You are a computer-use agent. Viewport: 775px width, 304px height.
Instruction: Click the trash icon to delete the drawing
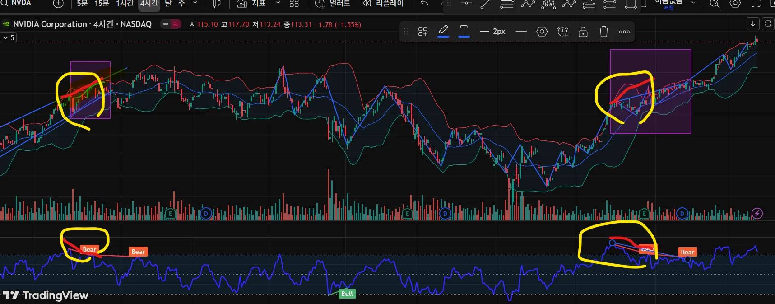pos(603,32)
